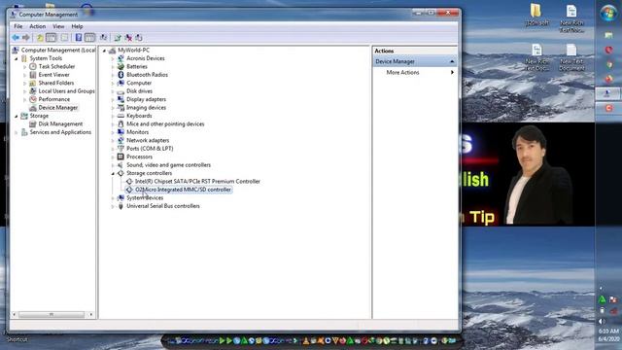Open the Action menu

37,26
